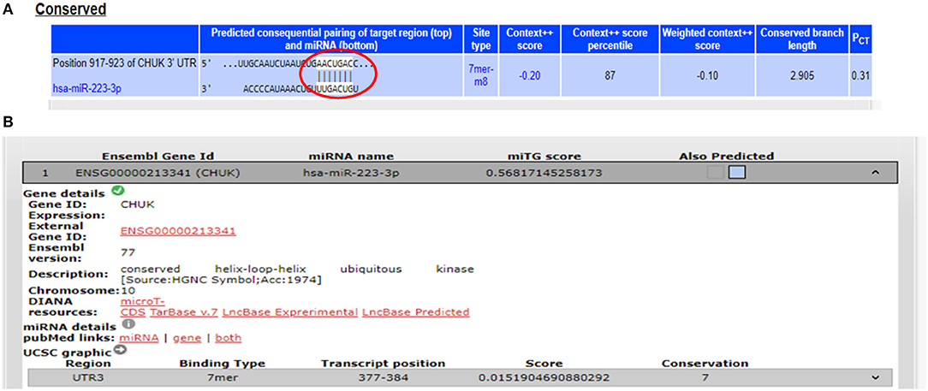Click the Also Predicted column header
The width and height of the screenshot is (928, 391).
[727, 157]
